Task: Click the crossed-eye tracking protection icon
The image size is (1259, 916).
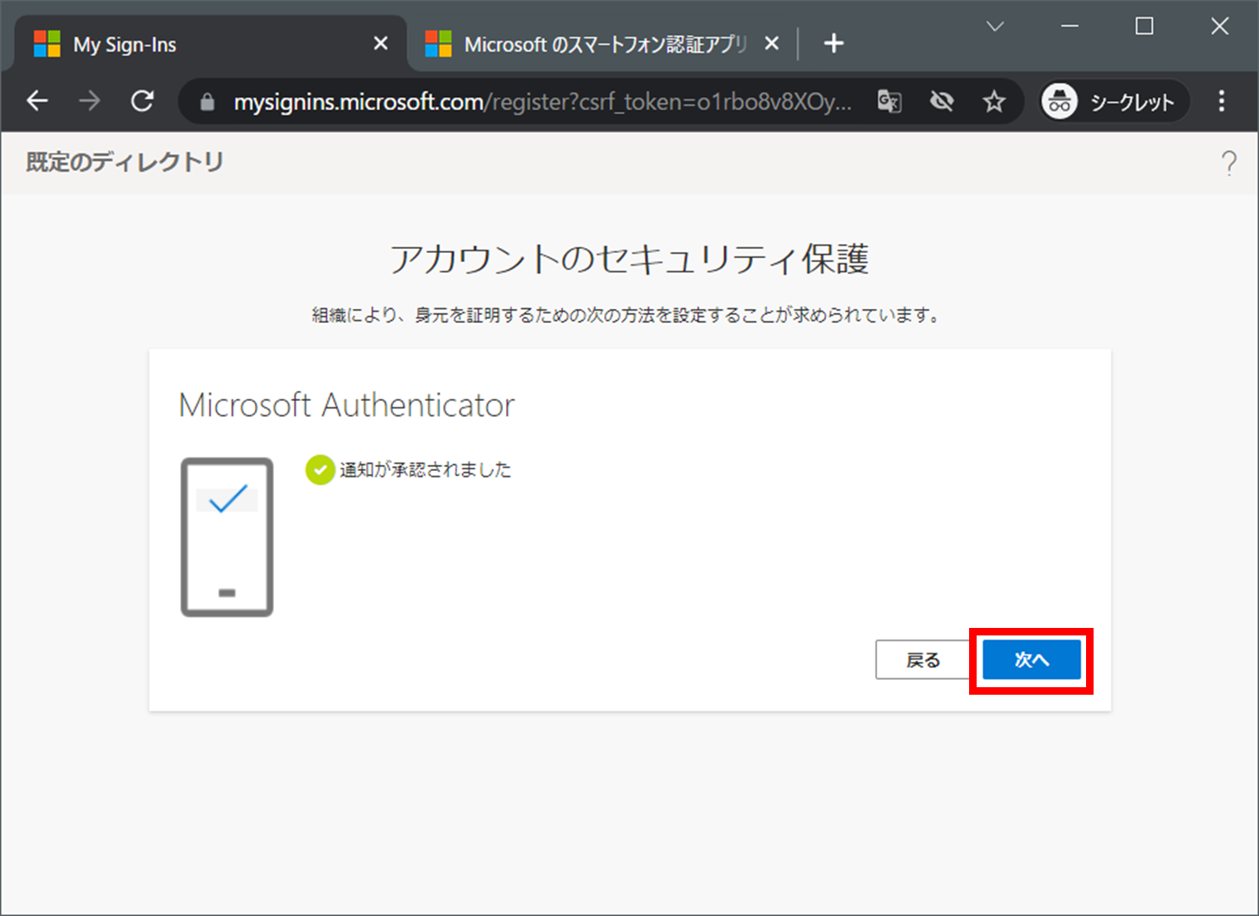Action: point(942,102)
